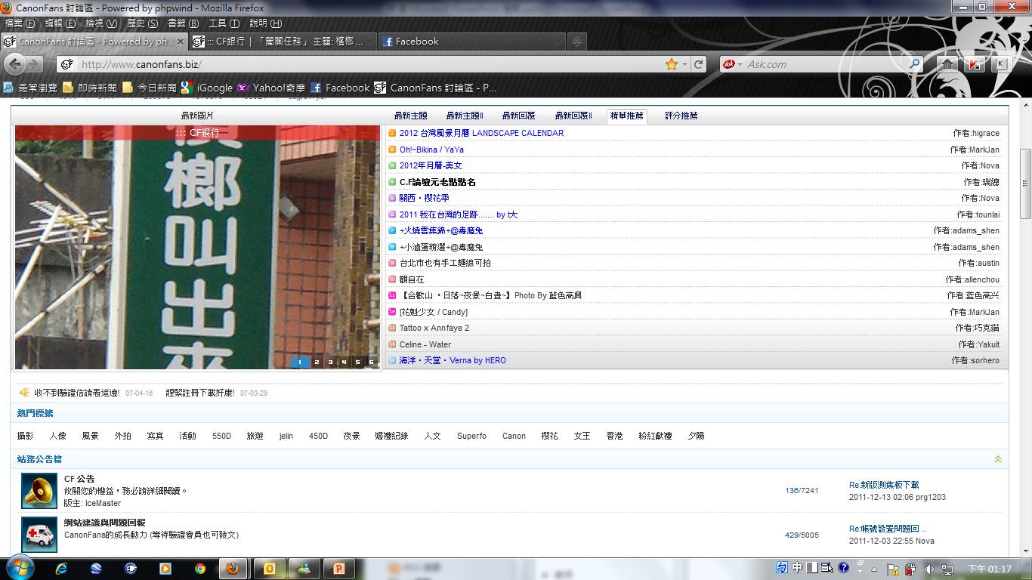This screenshot has height=580, width=1032.
Task: Open the iGoogle bookmark
Action: click(208, 88)
